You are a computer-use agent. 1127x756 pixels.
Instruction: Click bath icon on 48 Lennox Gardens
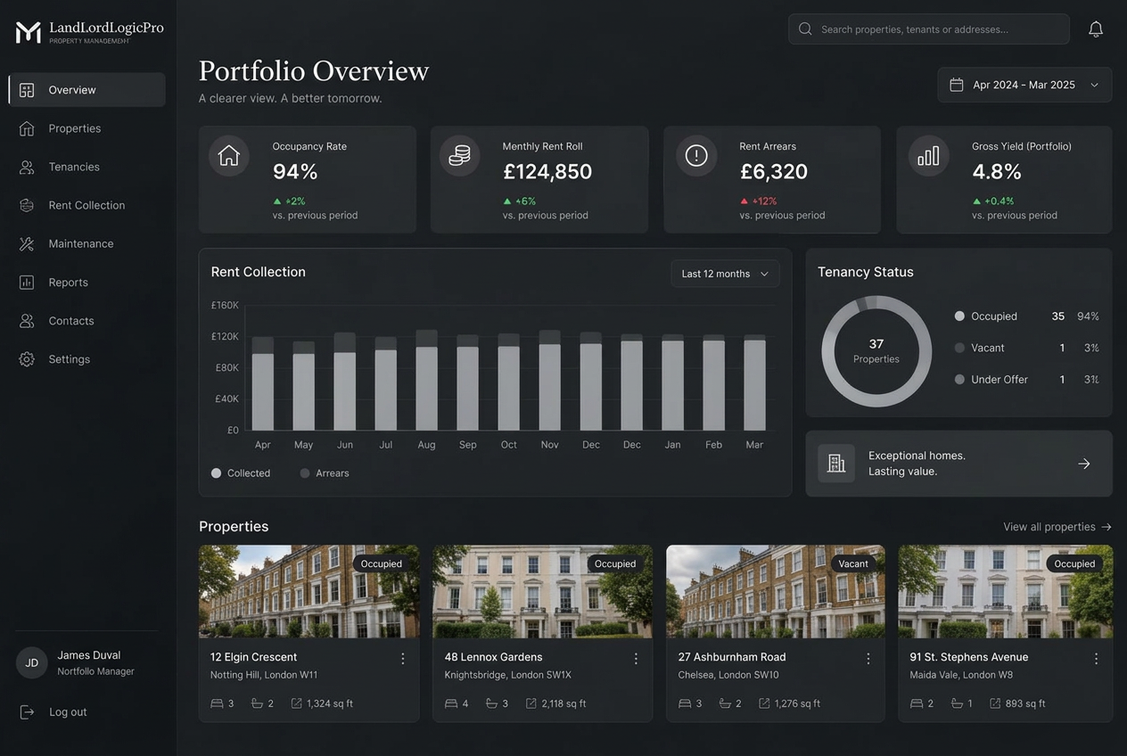[491, 703]
